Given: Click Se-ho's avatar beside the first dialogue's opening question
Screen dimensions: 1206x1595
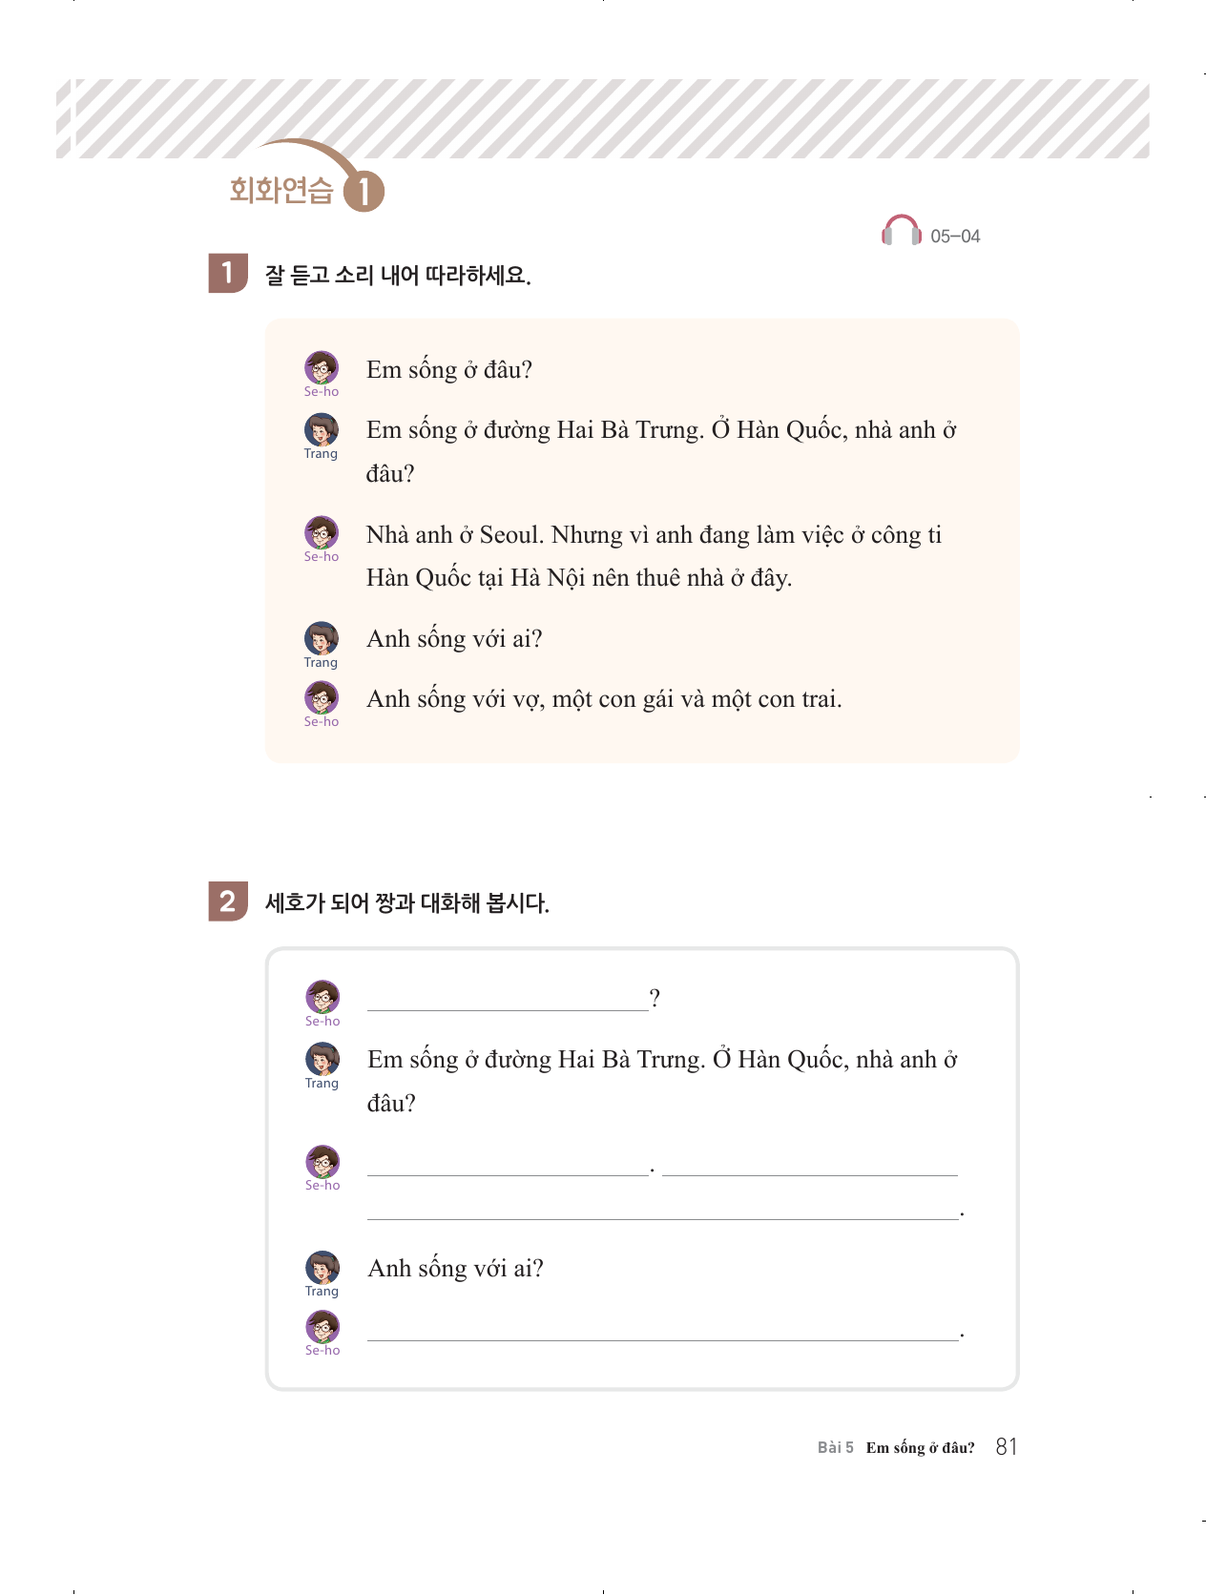Looking at the screenshot, I should pos(322,368).
